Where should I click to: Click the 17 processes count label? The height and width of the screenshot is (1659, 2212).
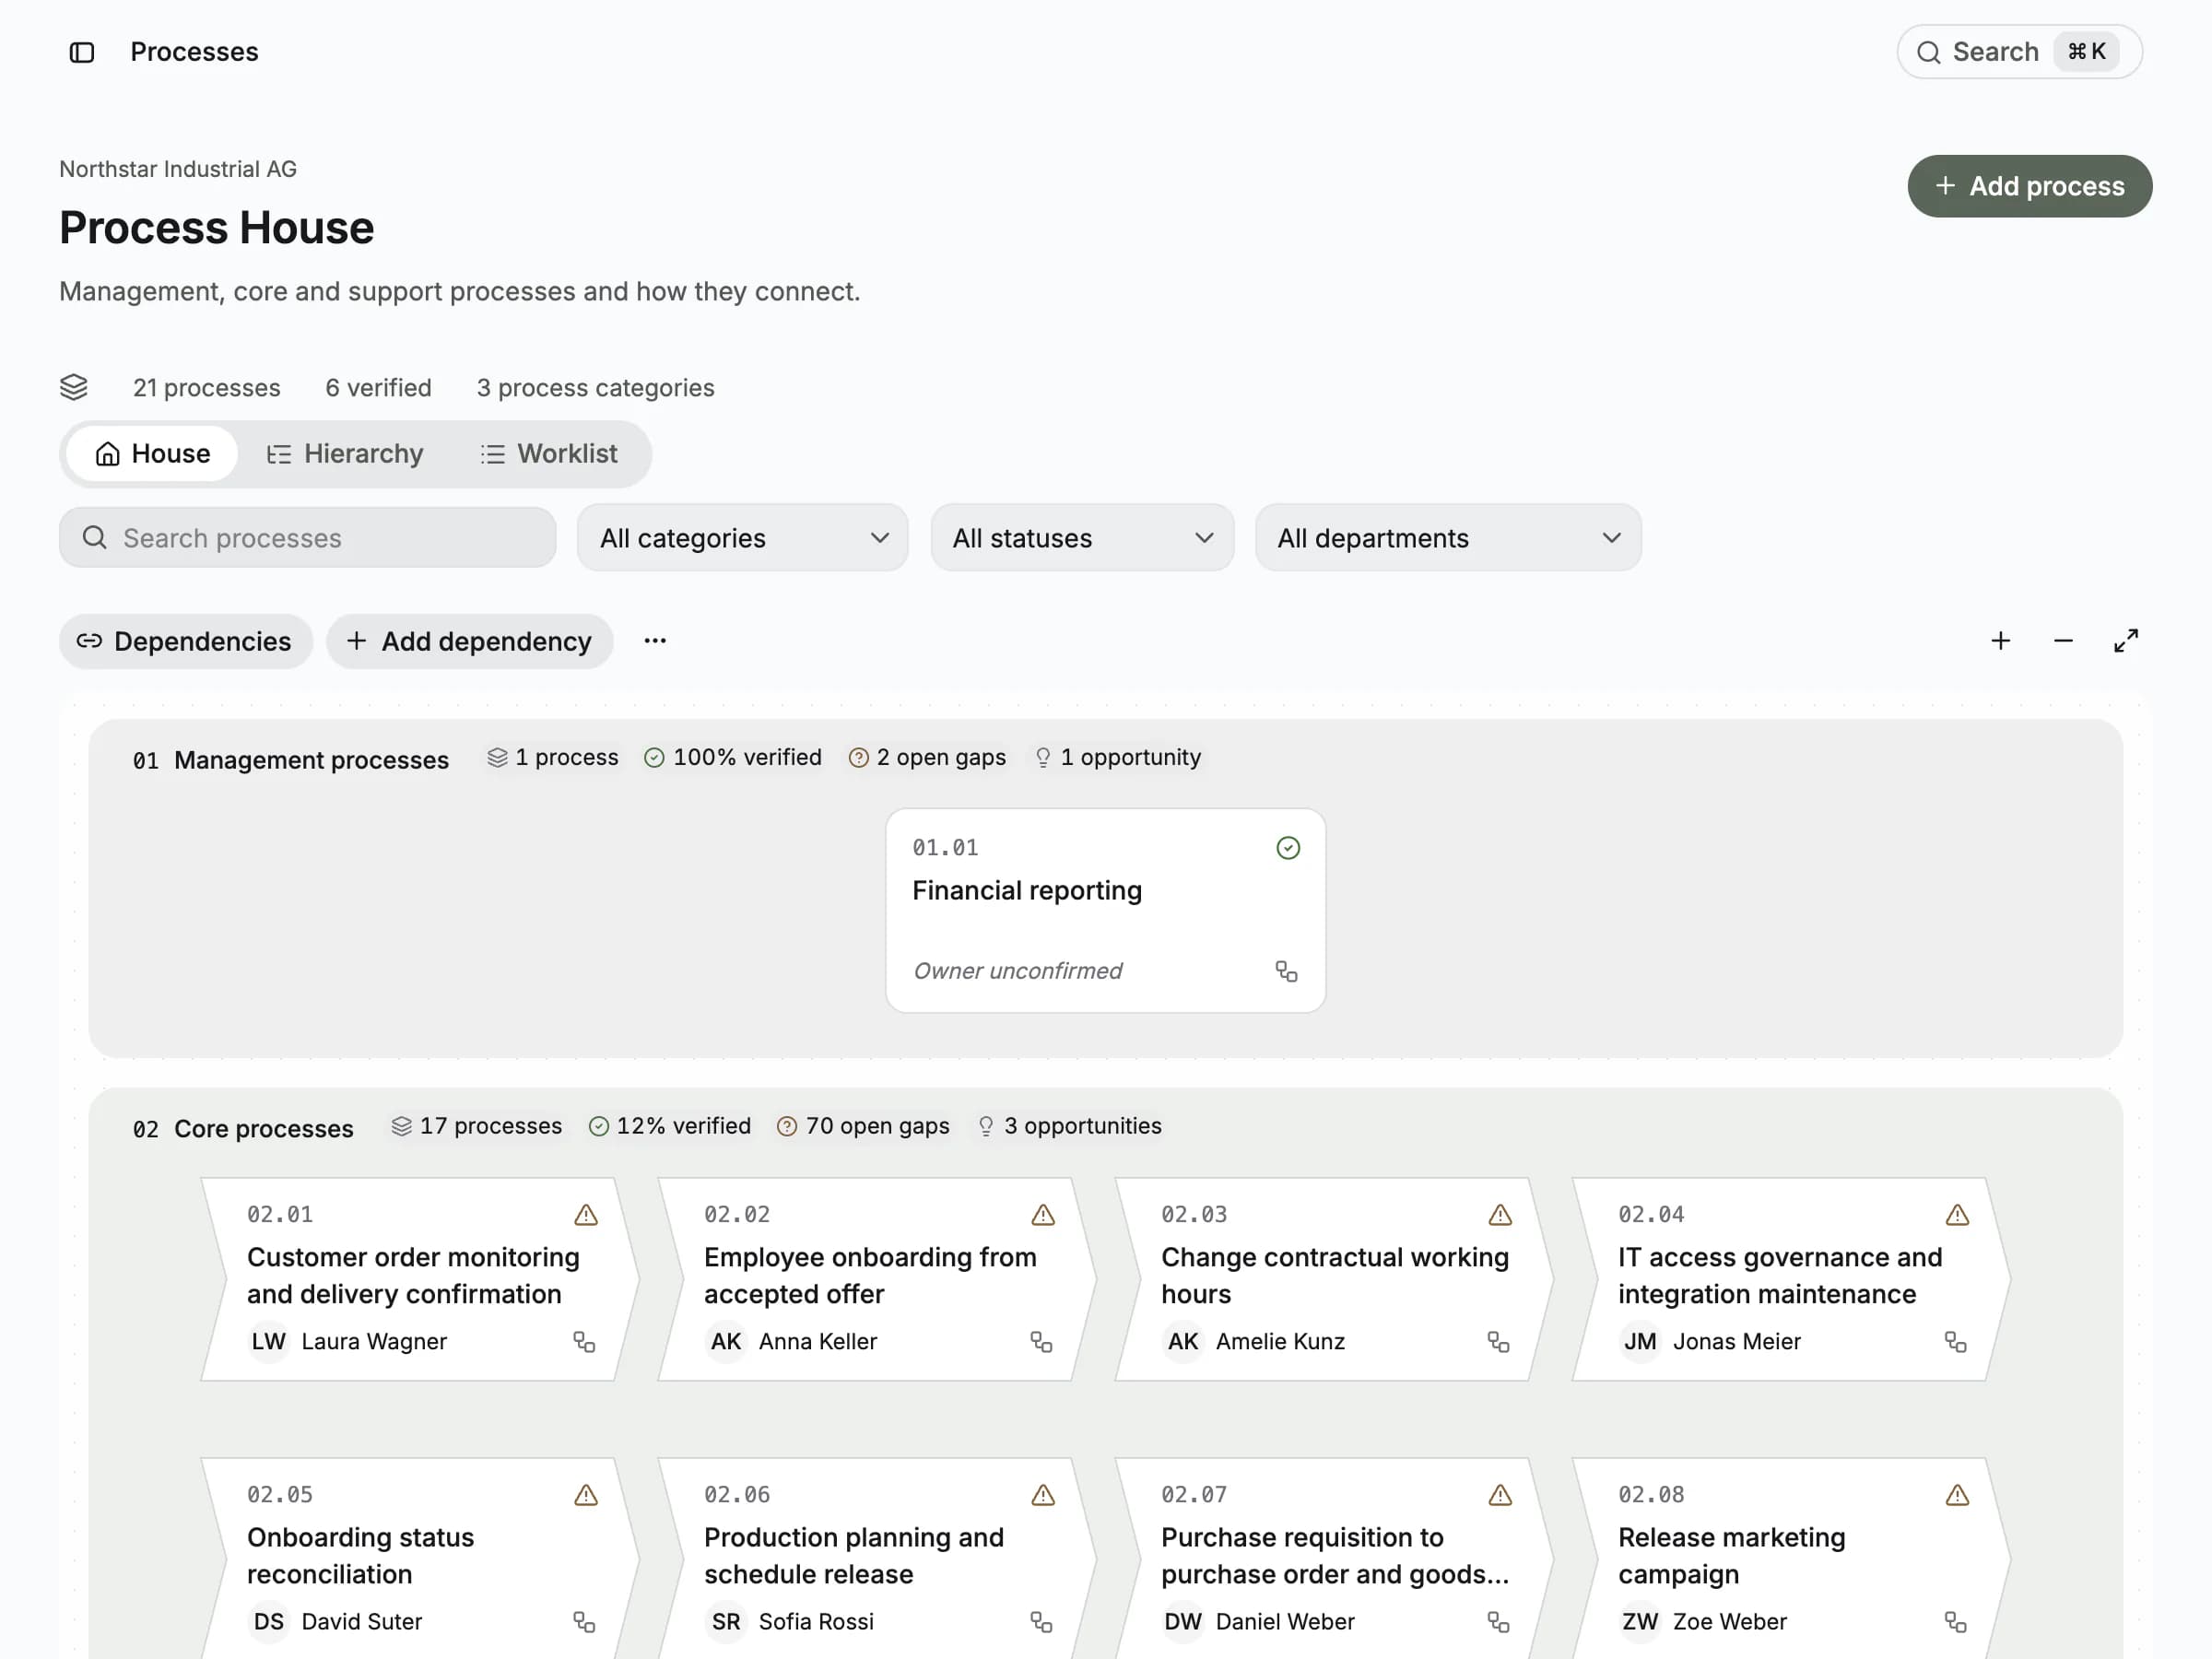476,1126
